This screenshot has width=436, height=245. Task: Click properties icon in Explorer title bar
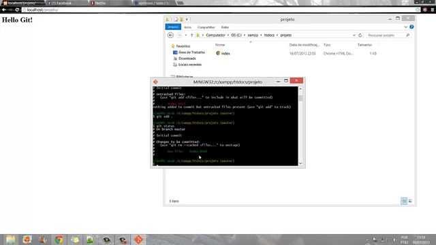pyautogui.click(x=176, y=20)
